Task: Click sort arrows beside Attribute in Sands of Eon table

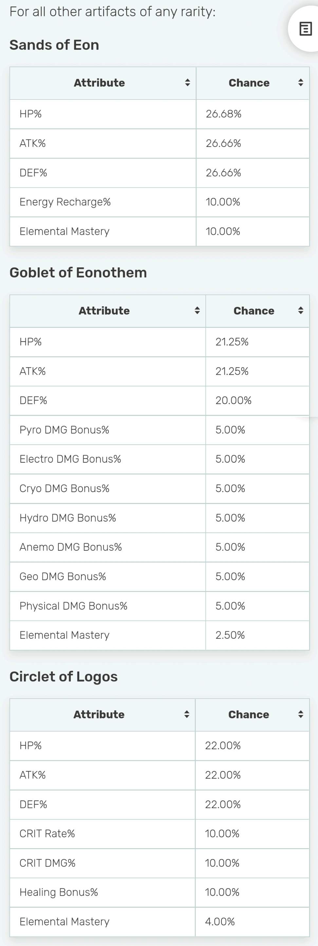Action: 187,83
